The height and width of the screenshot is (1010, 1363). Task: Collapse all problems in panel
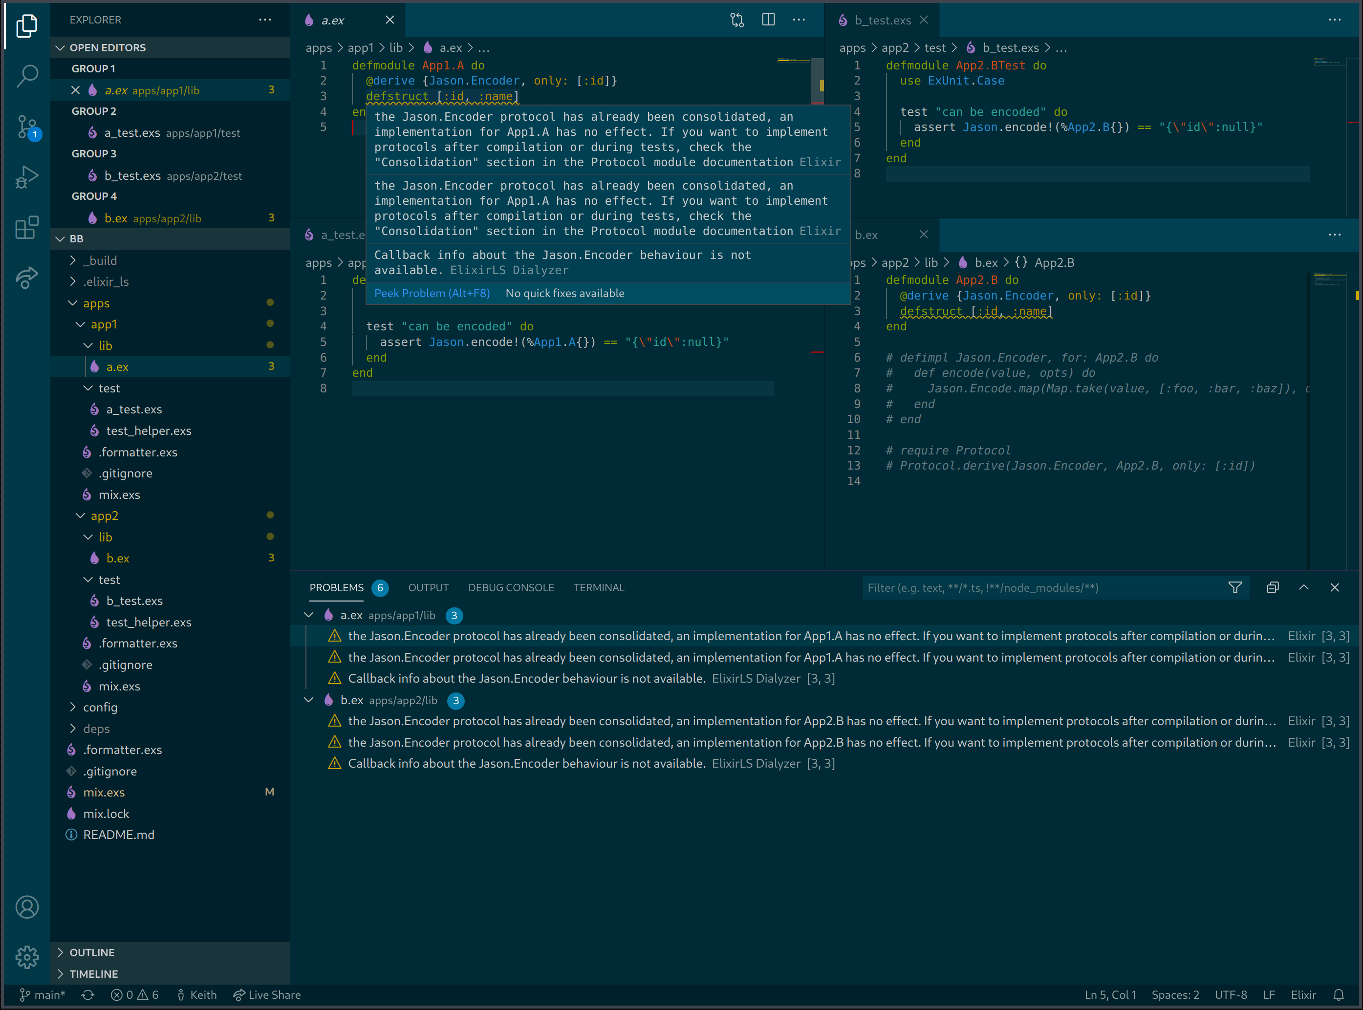click(1273, 587)
